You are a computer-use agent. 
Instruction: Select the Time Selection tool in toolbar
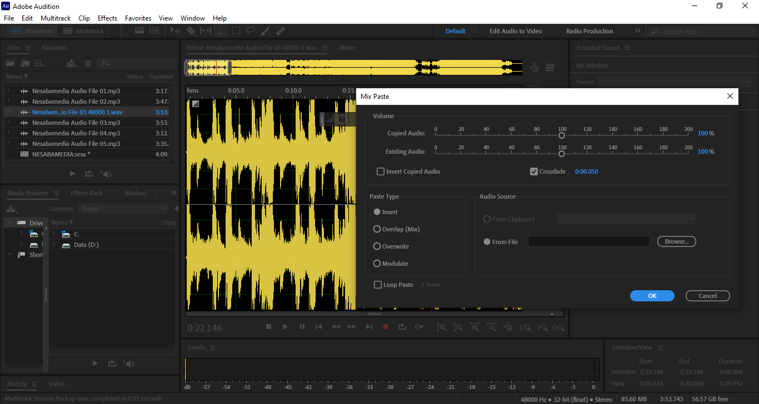coord(221,31)
